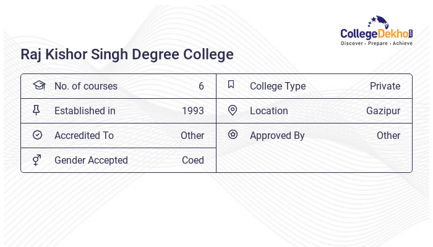Click the checkmark badge Accredited To icon
Viewport: 433px width, 247px height.
(x=37, y=135)
